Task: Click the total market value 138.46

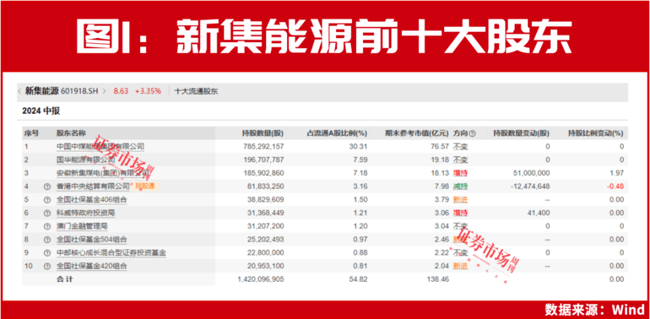Action: click(439, 279)
